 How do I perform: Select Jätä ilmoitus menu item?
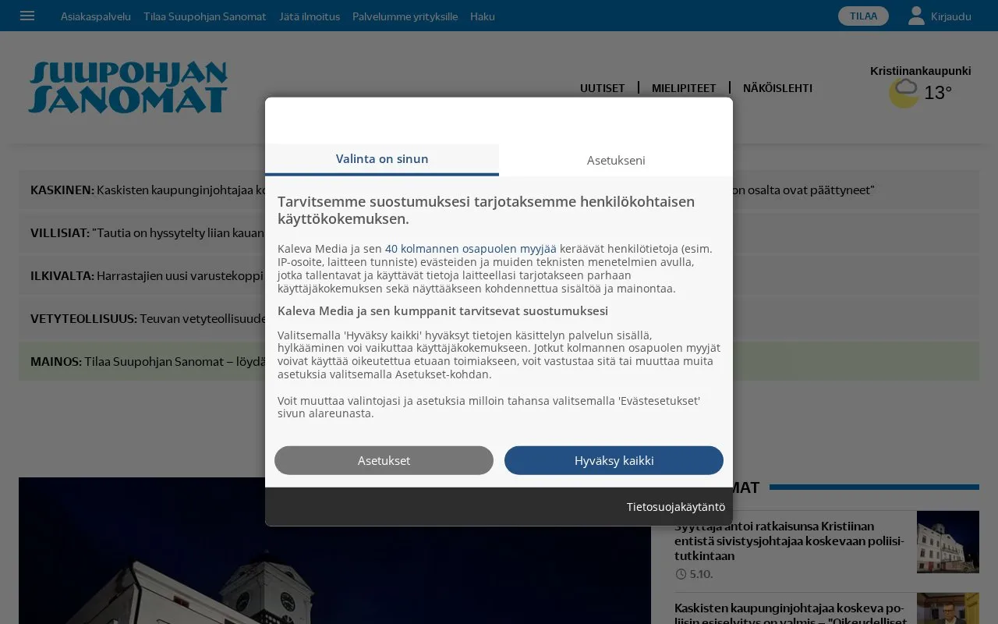(310, 16)
